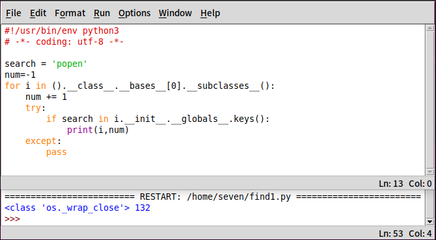Open the Help menu
Viewport: 436px width, 240px height.
(210, 13)
